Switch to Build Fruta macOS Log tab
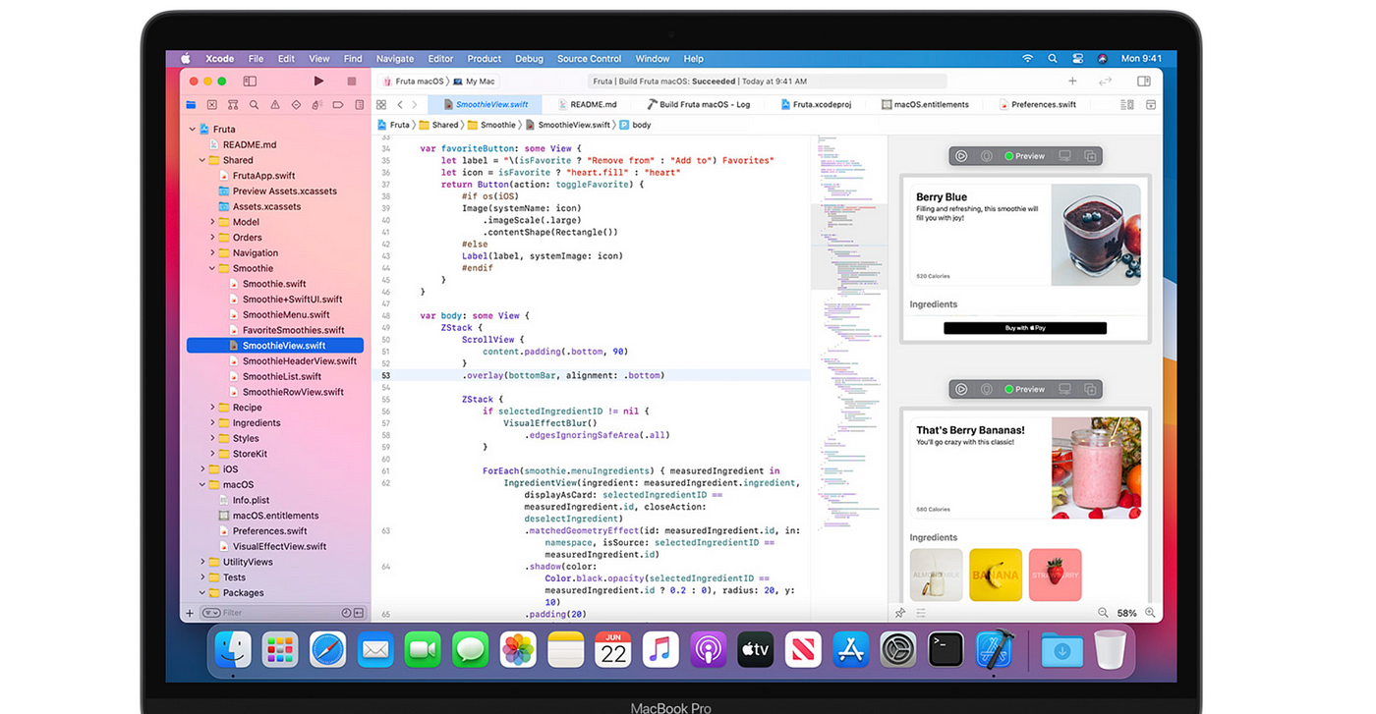 click(698, 104)
